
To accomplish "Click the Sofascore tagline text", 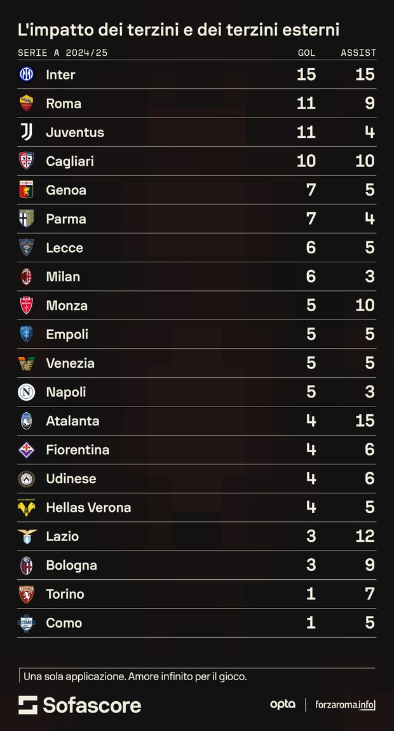I will click(x=135, y=677).
